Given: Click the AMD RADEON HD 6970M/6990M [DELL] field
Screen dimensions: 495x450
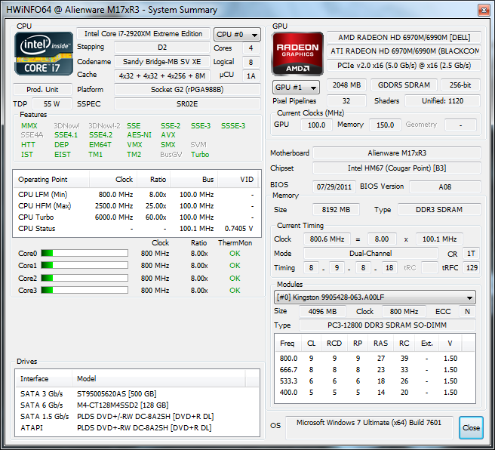Looking at the screenshot, I should point(404,38).
